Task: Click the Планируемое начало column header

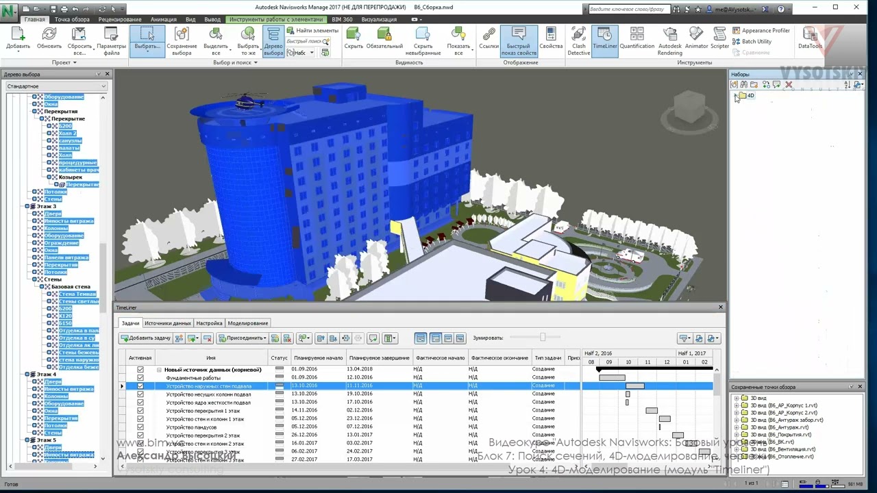Action: (x=318, y=358)
